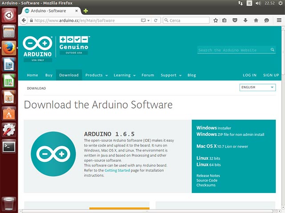Open the Buy nav item
Viewport: 285px width, 213px height.
pyautogui.click(x=49, y=75)
